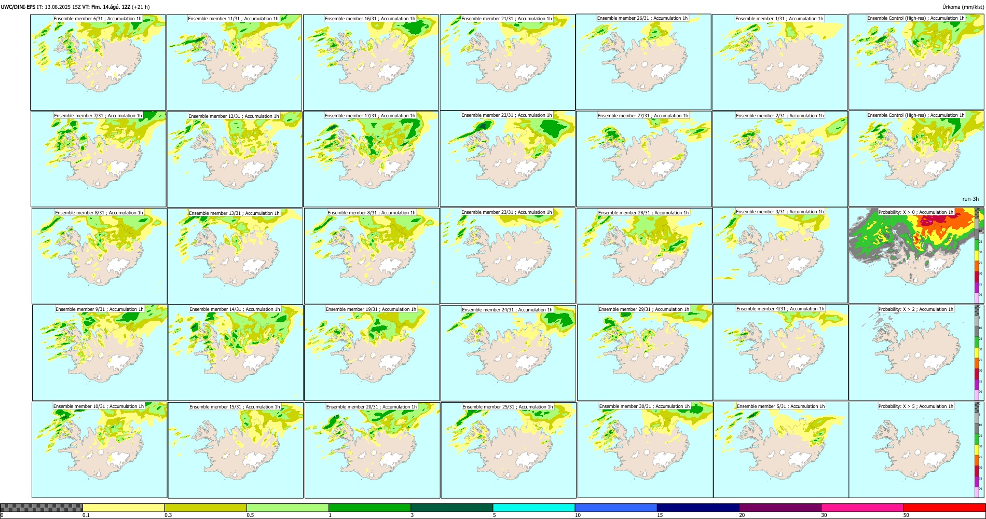Open the Ensemble member 27/31 map panel
Image resolution: width=986 pixels, height=519 pixels.
(643, 159)
